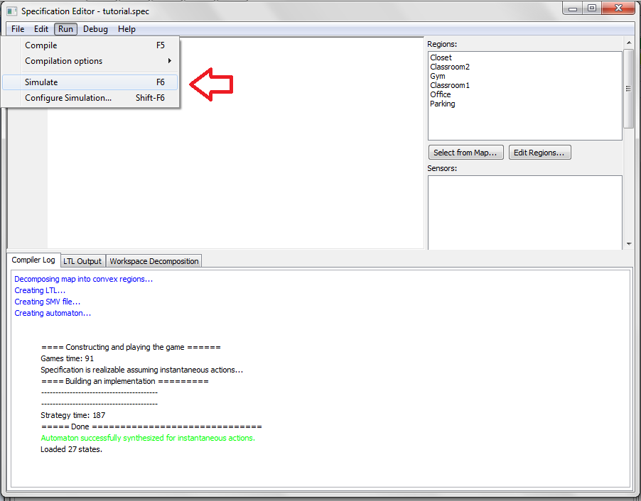Click the 'Strategy time: 187' log line
The image size is (641, 501).
[72, 415]
